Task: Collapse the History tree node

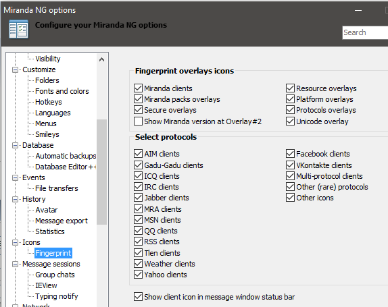Action: click(15, 199)
